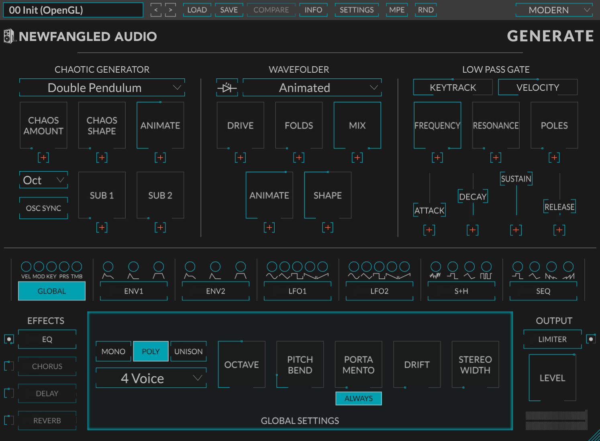Click LFO1 sine wave output circle

272,266
